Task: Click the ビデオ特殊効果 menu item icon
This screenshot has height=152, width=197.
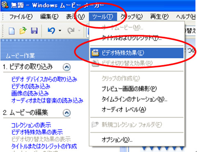Action: [x=95, y=53]
